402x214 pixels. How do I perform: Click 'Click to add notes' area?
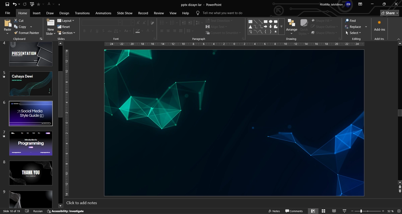(x=82, y=203)
